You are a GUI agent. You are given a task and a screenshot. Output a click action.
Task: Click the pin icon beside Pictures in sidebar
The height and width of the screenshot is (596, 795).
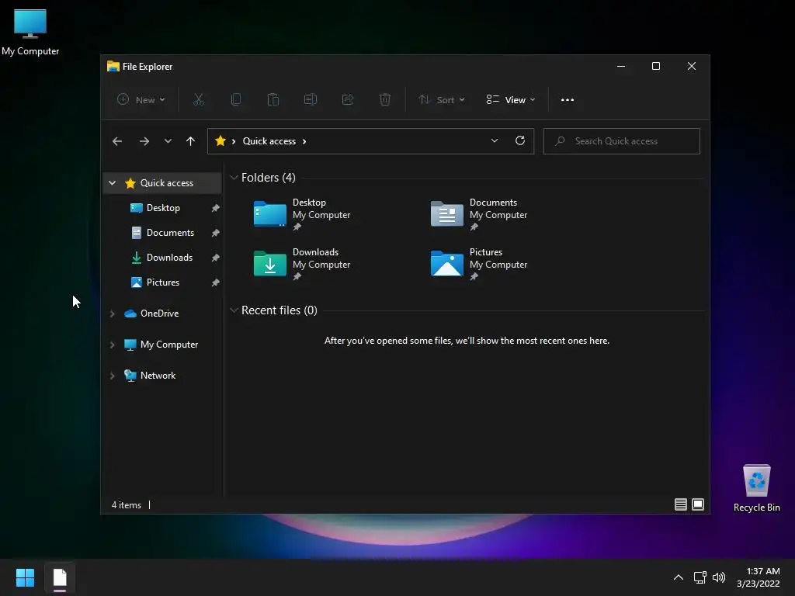216,282
